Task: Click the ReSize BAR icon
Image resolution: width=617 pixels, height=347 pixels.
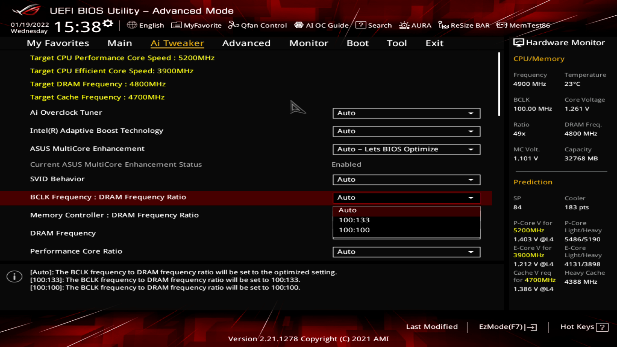Action: point(443,25)
